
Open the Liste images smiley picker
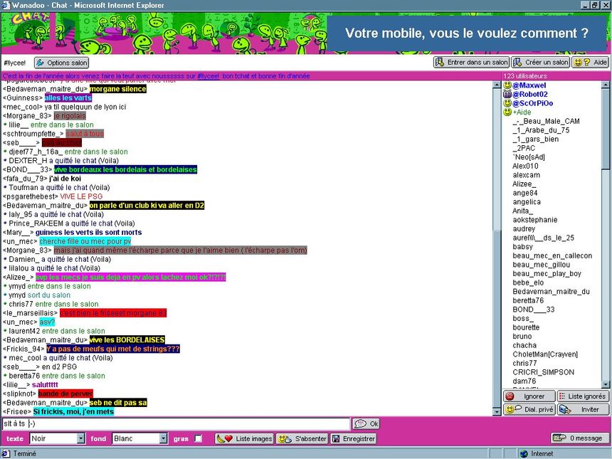click(244, 439)
